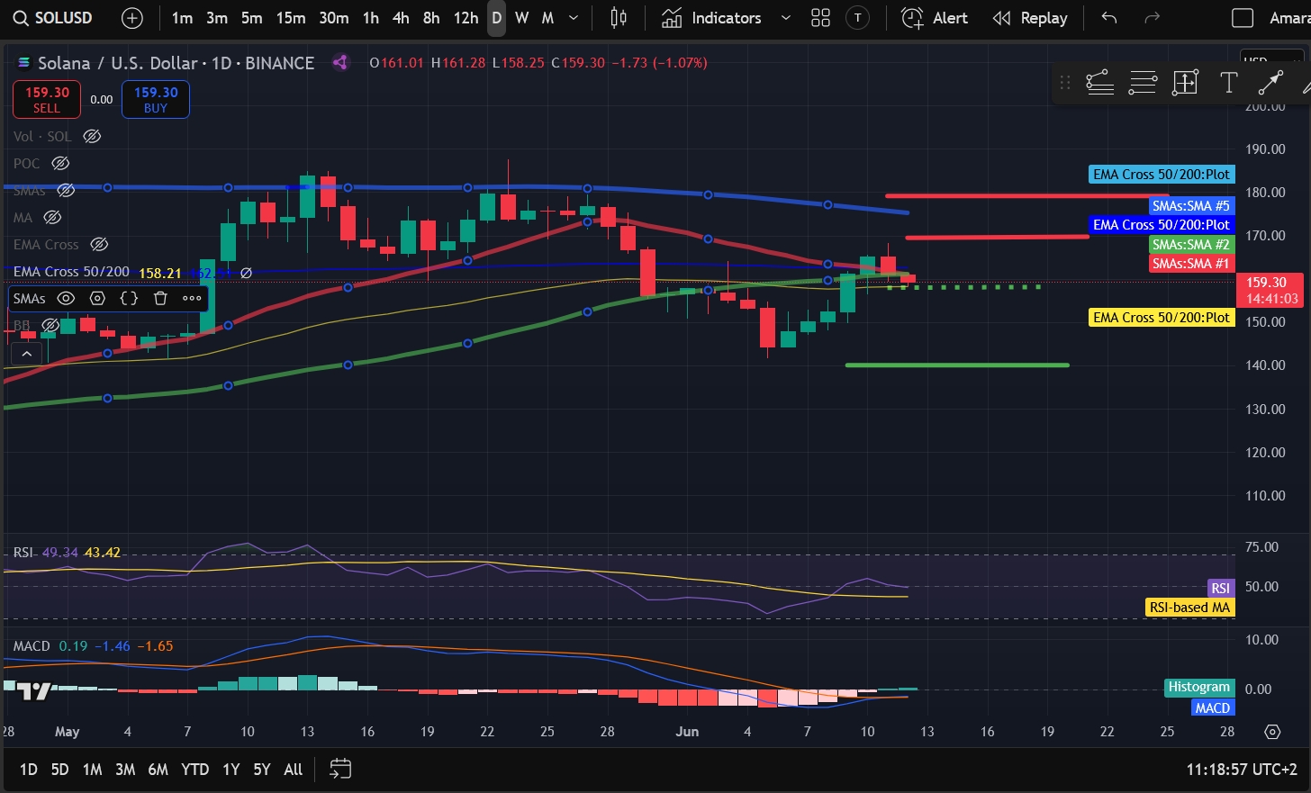Undo the last chart action

pos(1109,18)
